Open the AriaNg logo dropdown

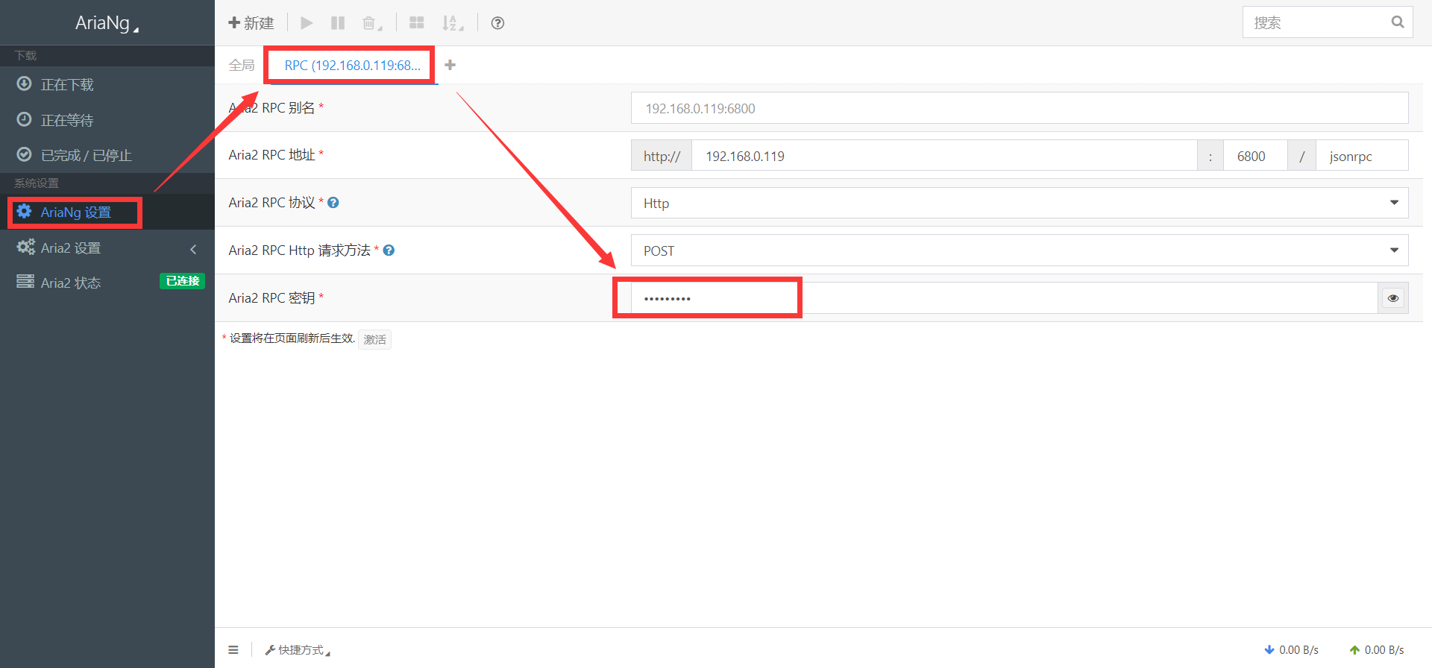click(x=107, y=23)
